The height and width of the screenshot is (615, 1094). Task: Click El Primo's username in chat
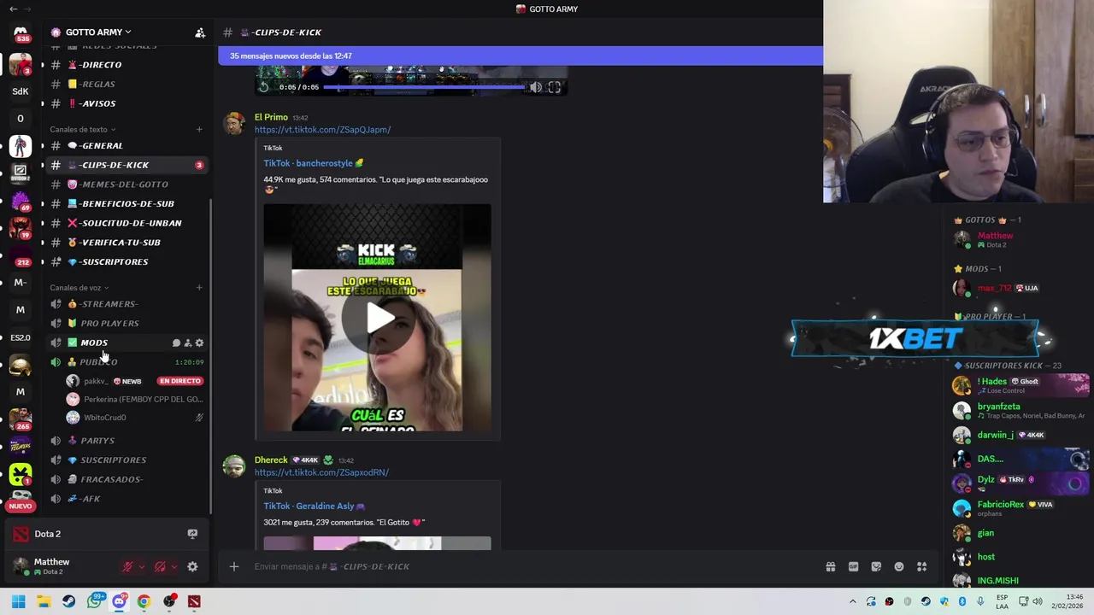(x=271, y=117)
